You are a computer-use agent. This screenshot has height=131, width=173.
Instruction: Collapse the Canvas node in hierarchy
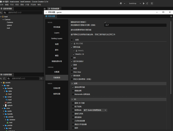click(3, 20)
